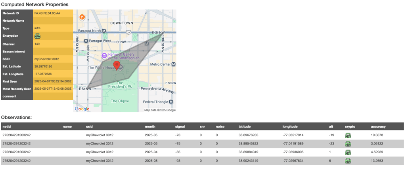Click The Ellipse label on map
The image size is (406, 169).
click(x=120, y=101)
